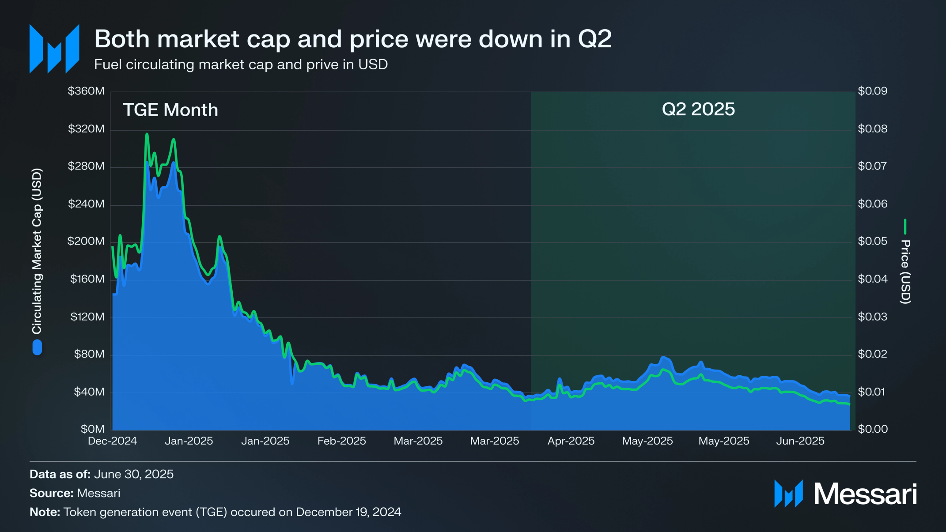Click the Feb-2025 x-axis label
Viewport: 946px width, 532px height.
[342, 441]
